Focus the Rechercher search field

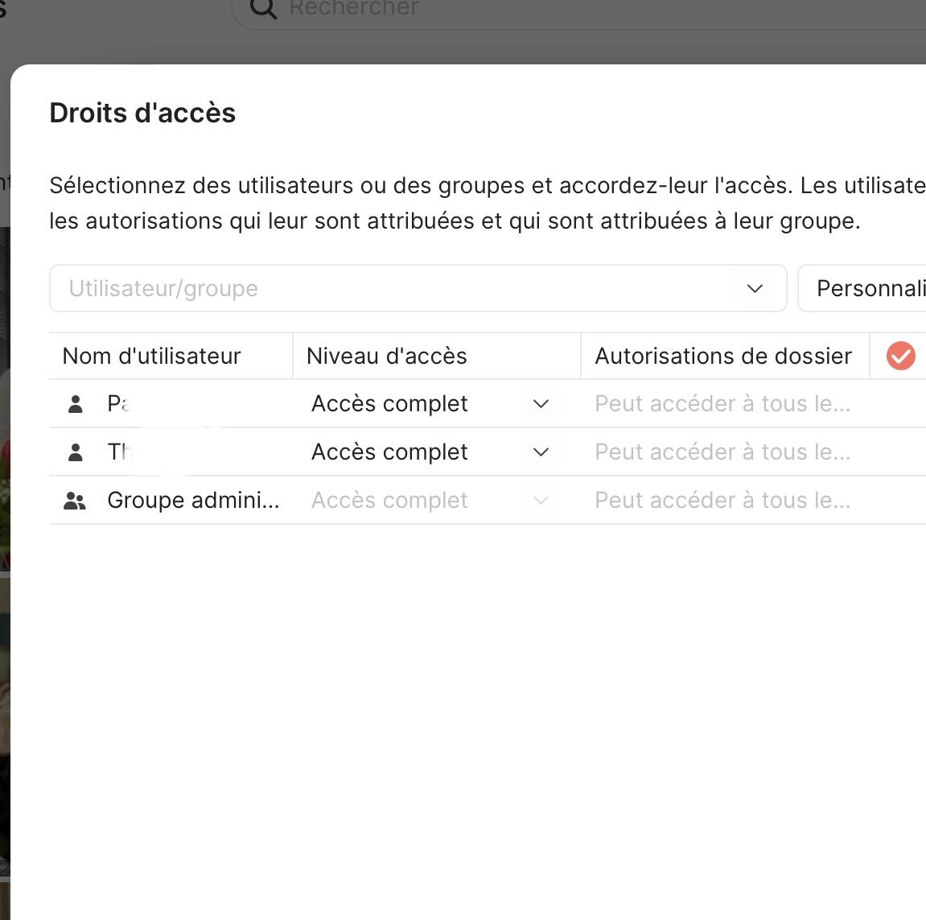pos(483,9)
